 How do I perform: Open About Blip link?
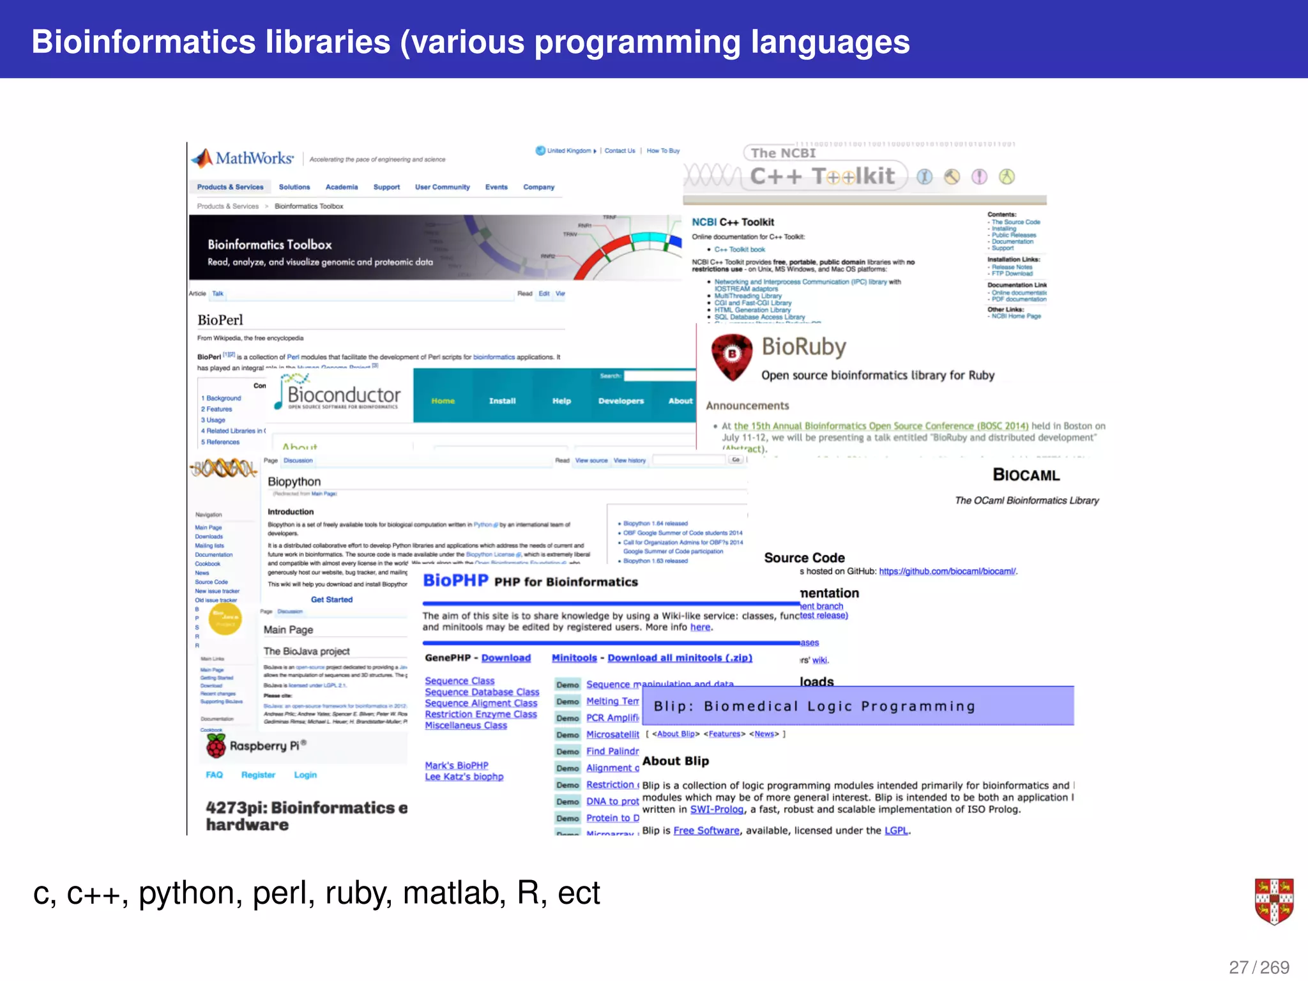click(676, 734)
